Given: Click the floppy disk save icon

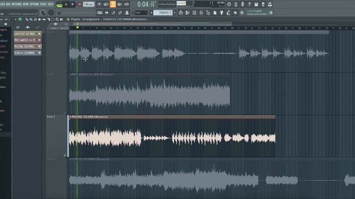Looking at the screenshot, I should point(256,4).
